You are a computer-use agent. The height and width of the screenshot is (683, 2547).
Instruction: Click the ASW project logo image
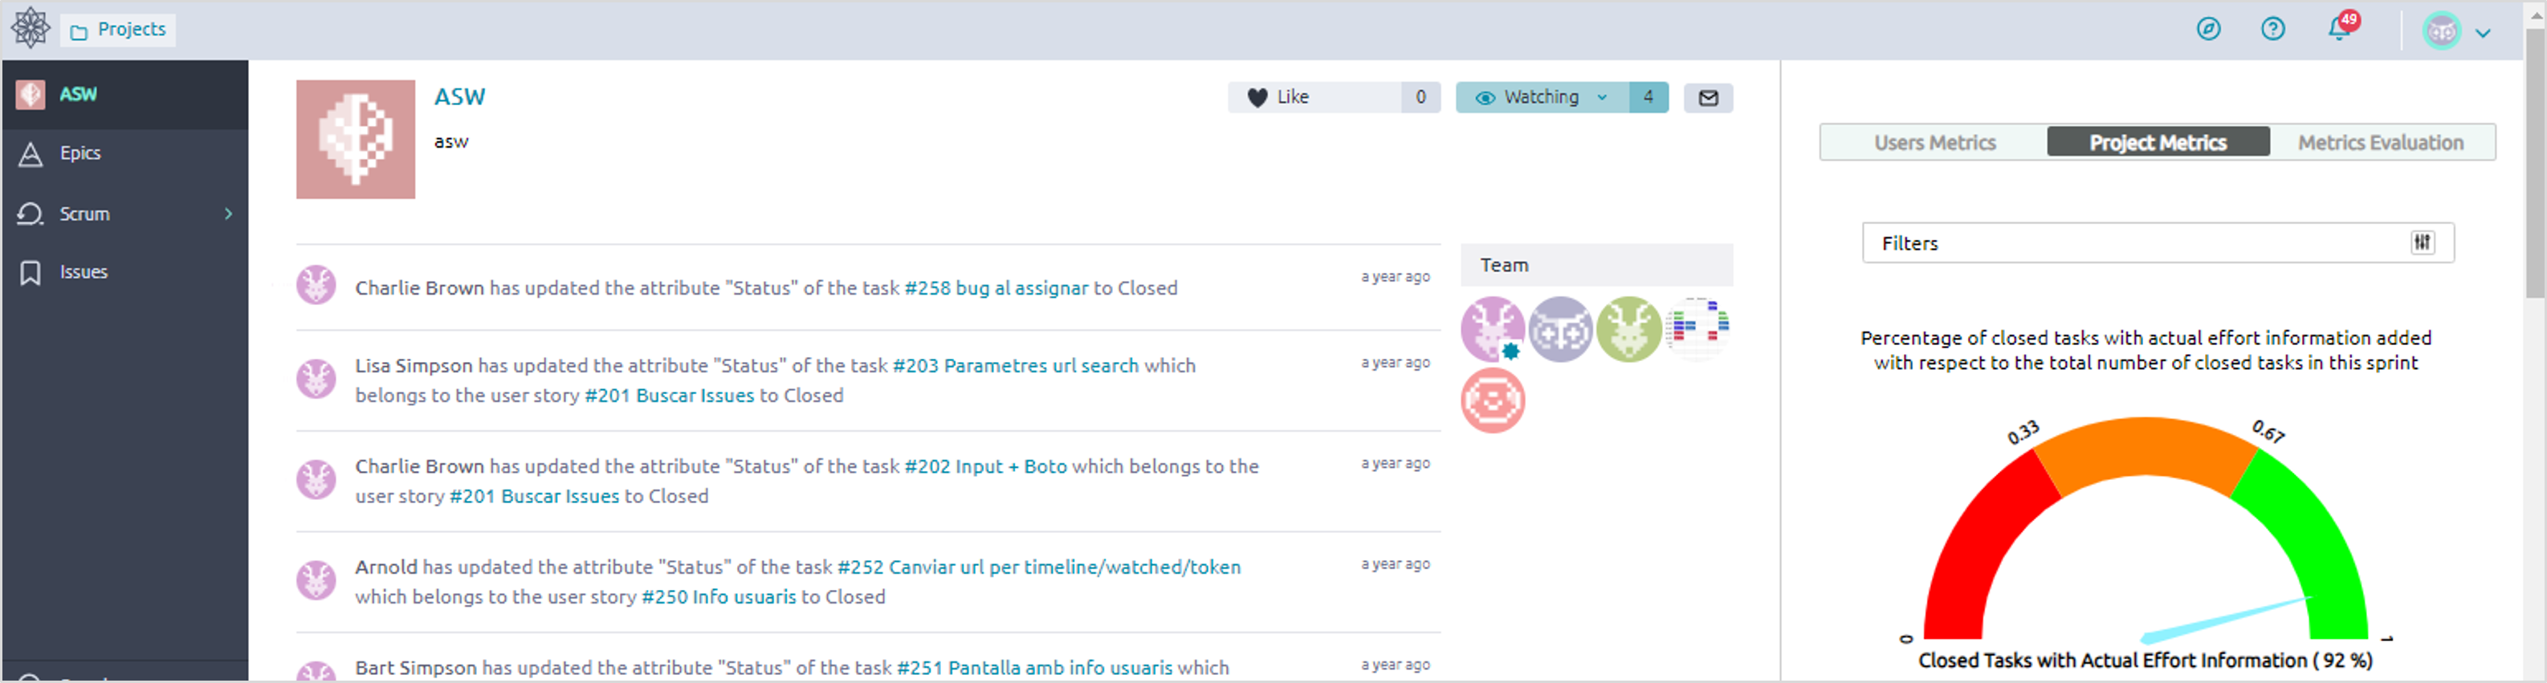point(355,140)
